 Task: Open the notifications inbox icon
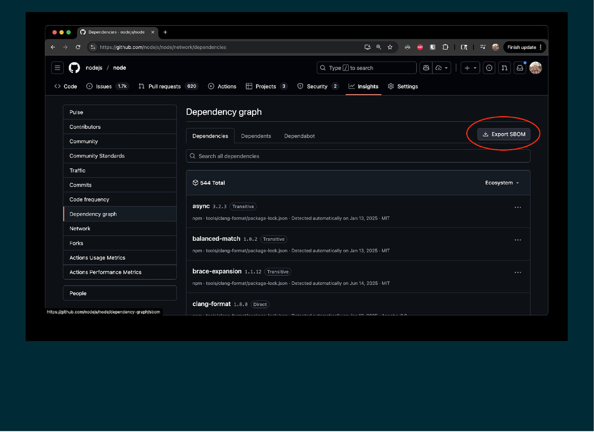(x=520, y=68)
